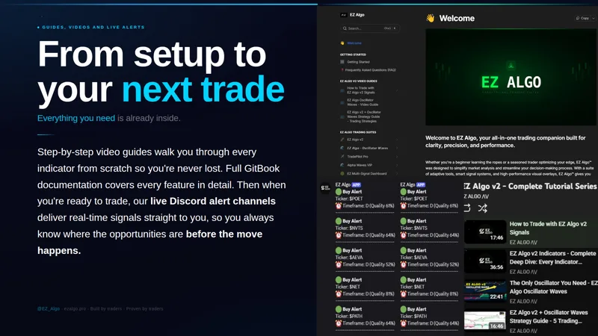Image resolution: width=598 pixels, height=336 pixels.
Task: Play the 36:56 Indicators Deep Dive thumbnail
Action: coord(485,261)
